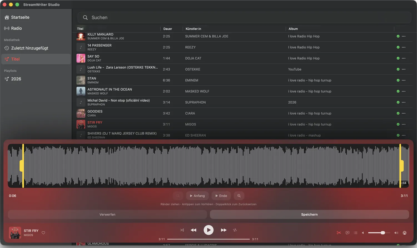
Task: Open more options for SAY SO
Action: coord(404,58)
